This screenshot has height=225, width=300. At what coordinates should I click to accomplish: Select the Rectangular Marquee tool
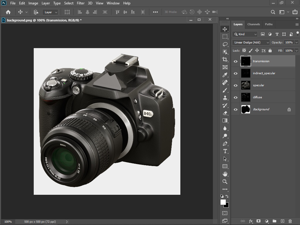click(225, 37)
